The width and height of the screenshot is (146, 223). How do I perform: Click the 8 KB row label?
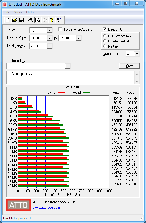[13, 116]
